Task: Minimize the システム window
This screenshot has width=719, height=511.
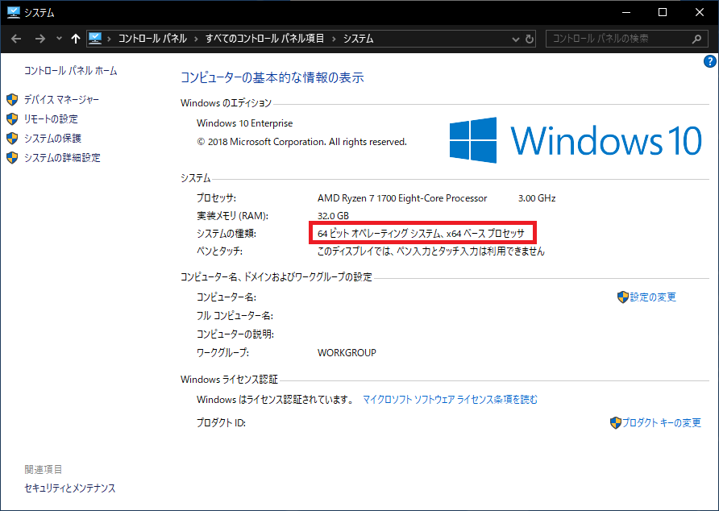Action: [x=626, y=12]
